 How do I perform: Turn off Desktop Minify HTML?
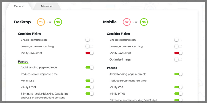tap(89, 87)
